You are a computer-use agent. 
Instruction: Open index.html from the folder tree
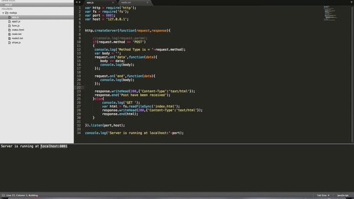point(18,30)
